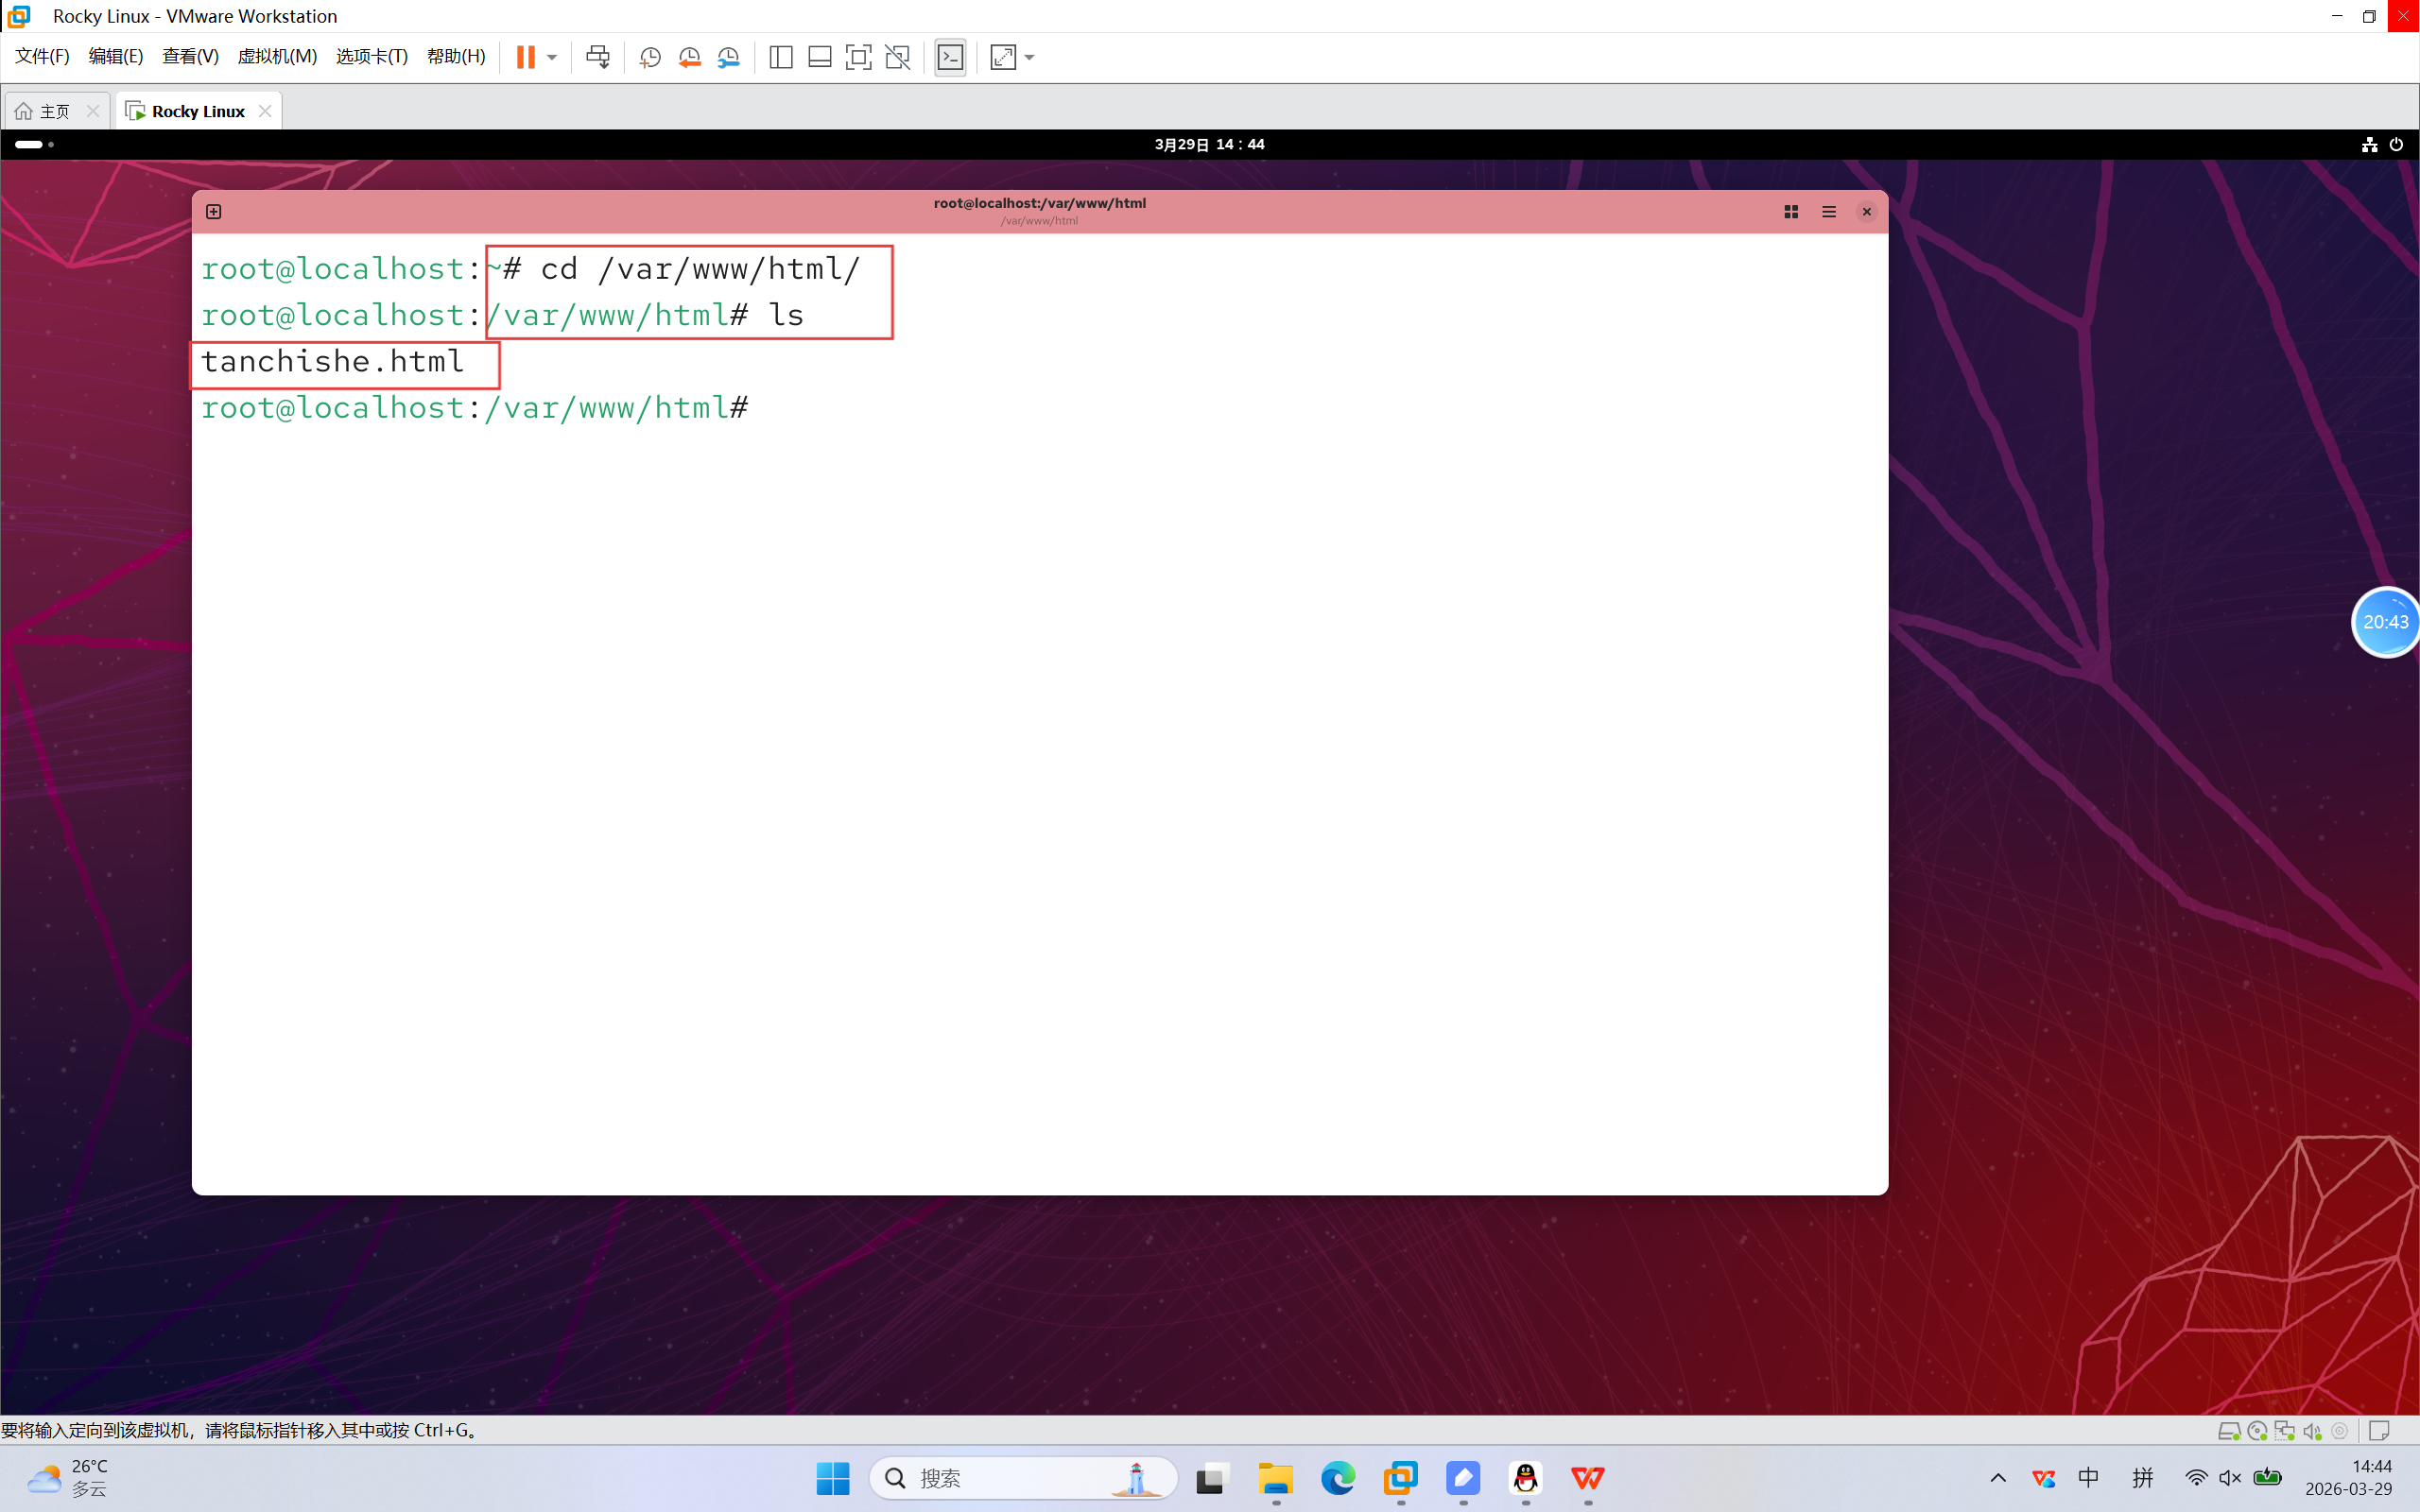This screenshot has height=1512, width=2420.
Task: Click the terminal tab overview grid icon
Action: pos(1790,211)
